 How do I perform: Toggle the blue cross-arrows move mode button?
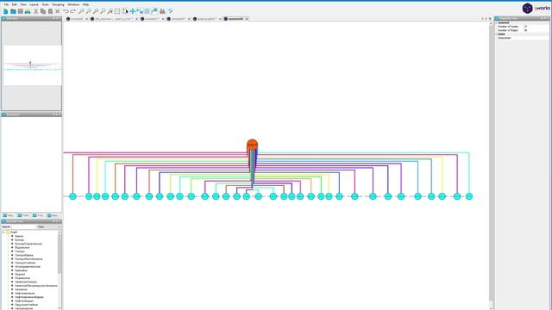132,11
